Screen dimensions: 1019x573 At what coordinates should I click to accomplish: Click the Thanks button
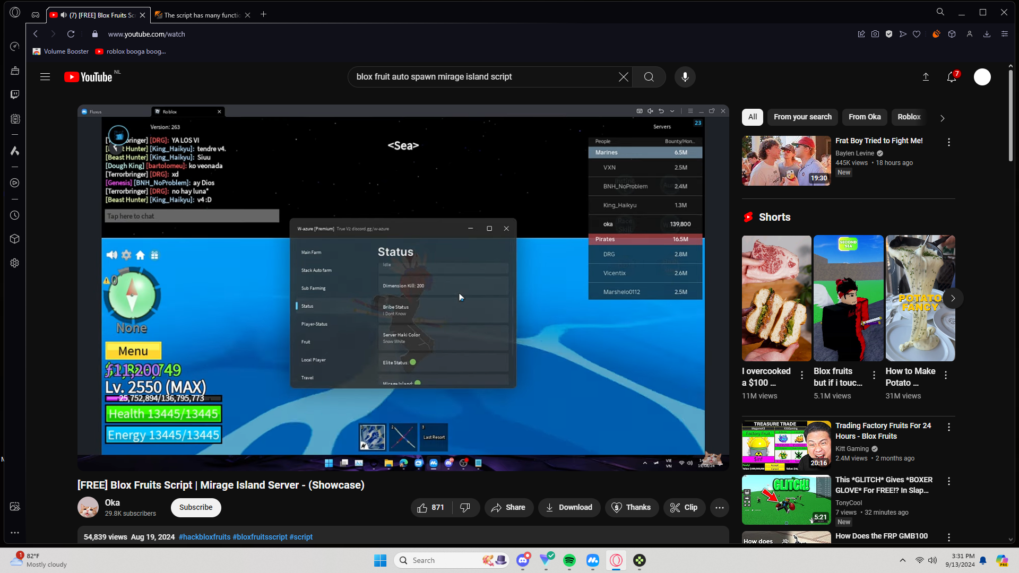pyautogui.click(x=632, y=508)
